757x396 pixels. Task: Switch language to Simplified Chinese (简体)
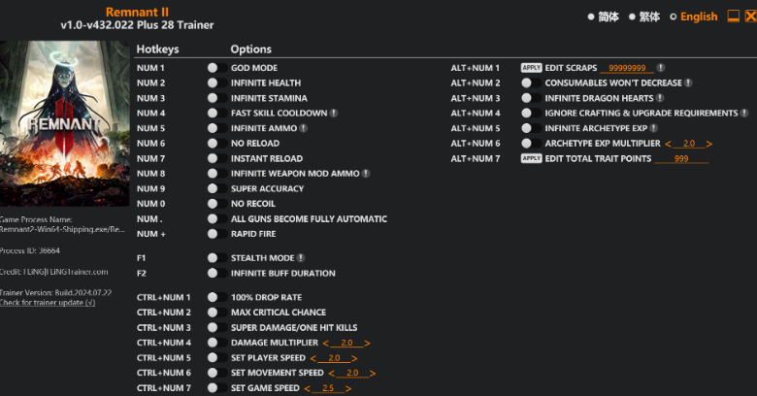click(x=602, y=16)
